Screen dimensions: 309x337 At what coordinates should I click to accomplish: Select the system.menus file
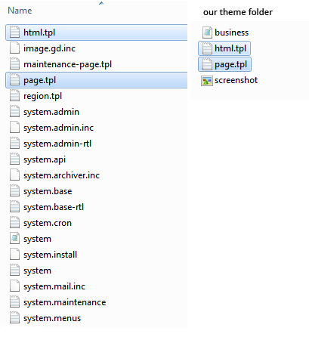(97, 318)
